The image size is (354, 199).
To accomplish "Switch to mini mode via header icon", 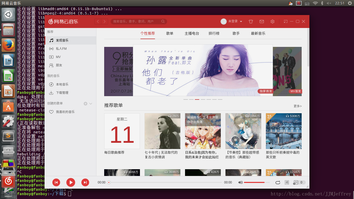I will (286, 22).
